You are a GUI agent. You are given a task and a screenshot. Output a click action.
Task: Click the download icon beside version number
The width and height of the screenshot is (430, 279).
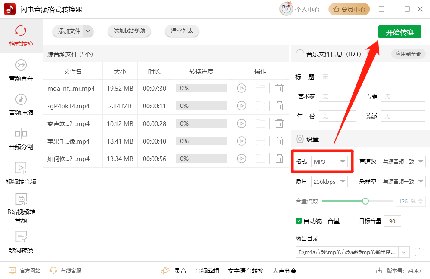(x=379, y=270)
